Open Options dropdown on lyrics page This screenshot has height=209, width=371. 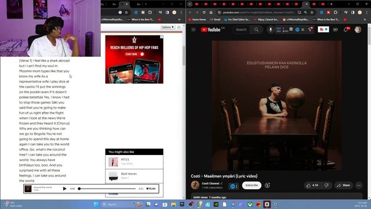pyautogui.click(x=168, y=27)
